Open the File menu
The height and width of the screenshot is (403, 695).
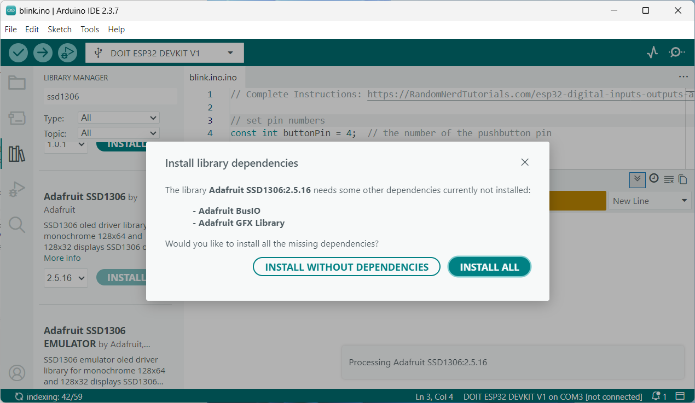pos(11,30)
